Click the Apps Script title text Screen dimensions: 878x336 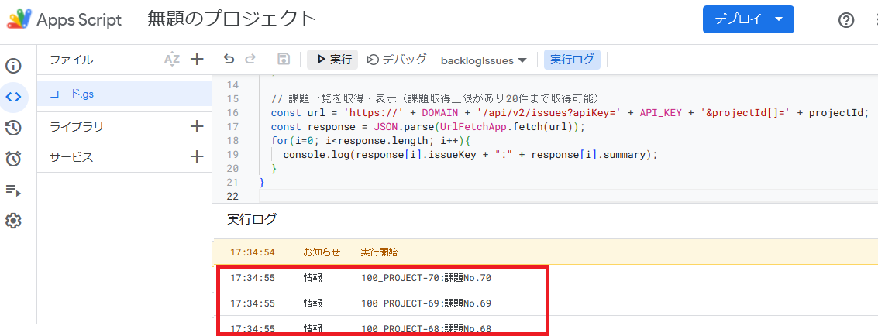coord(79,20)
